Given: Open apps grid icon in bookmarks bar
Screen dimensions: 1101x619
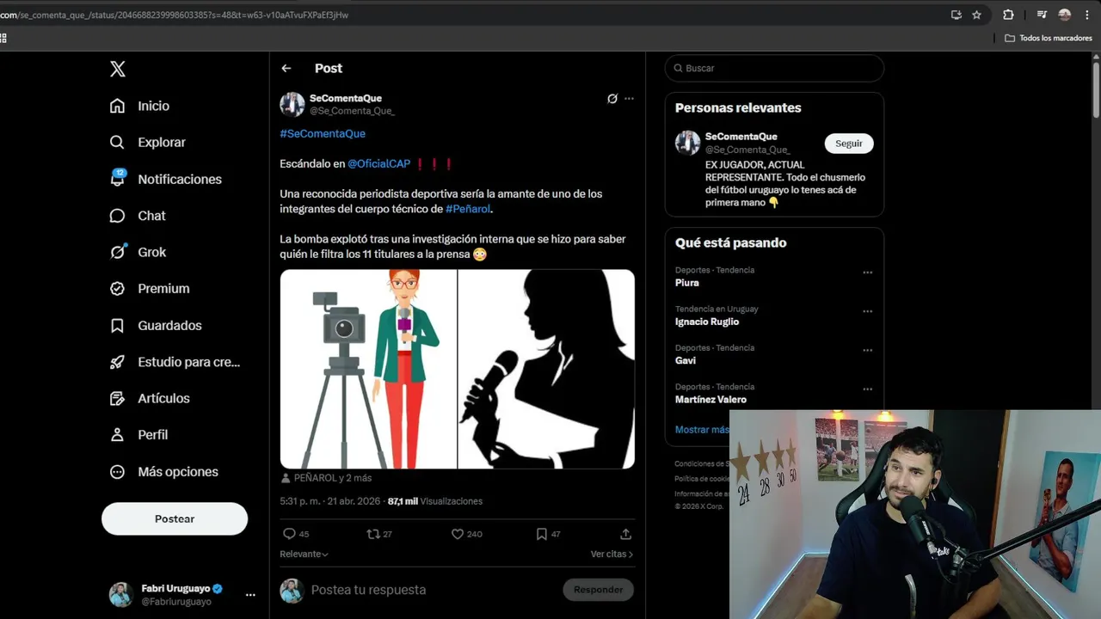Looking at the screenshot, I should click(3, 38).
